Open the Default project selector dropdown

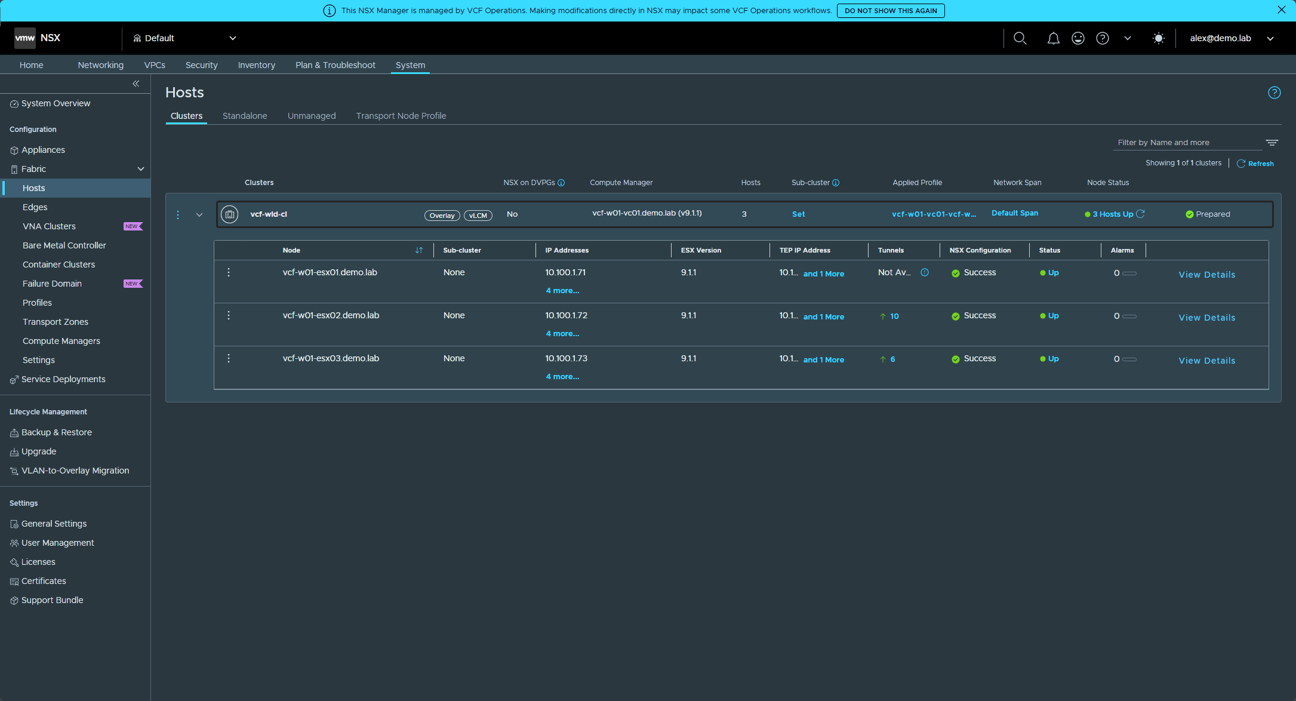coord(185,38)
